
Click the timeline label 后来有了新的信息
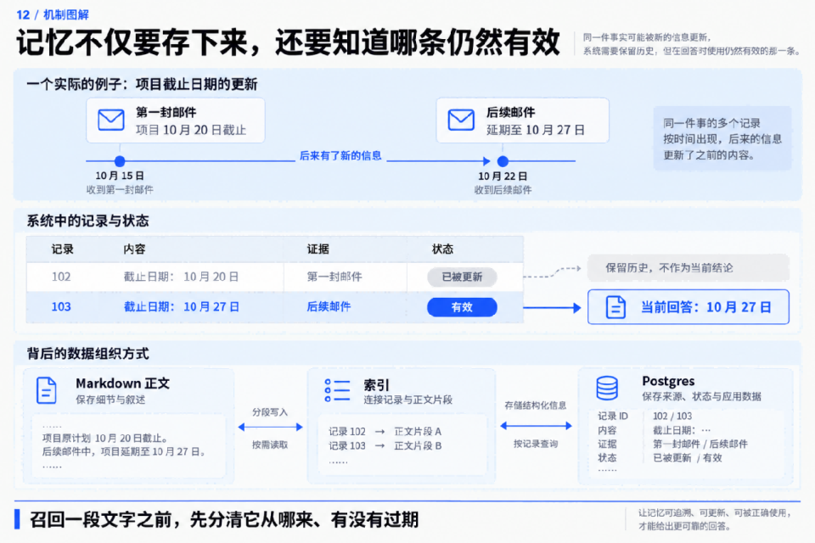pos(340,156)
